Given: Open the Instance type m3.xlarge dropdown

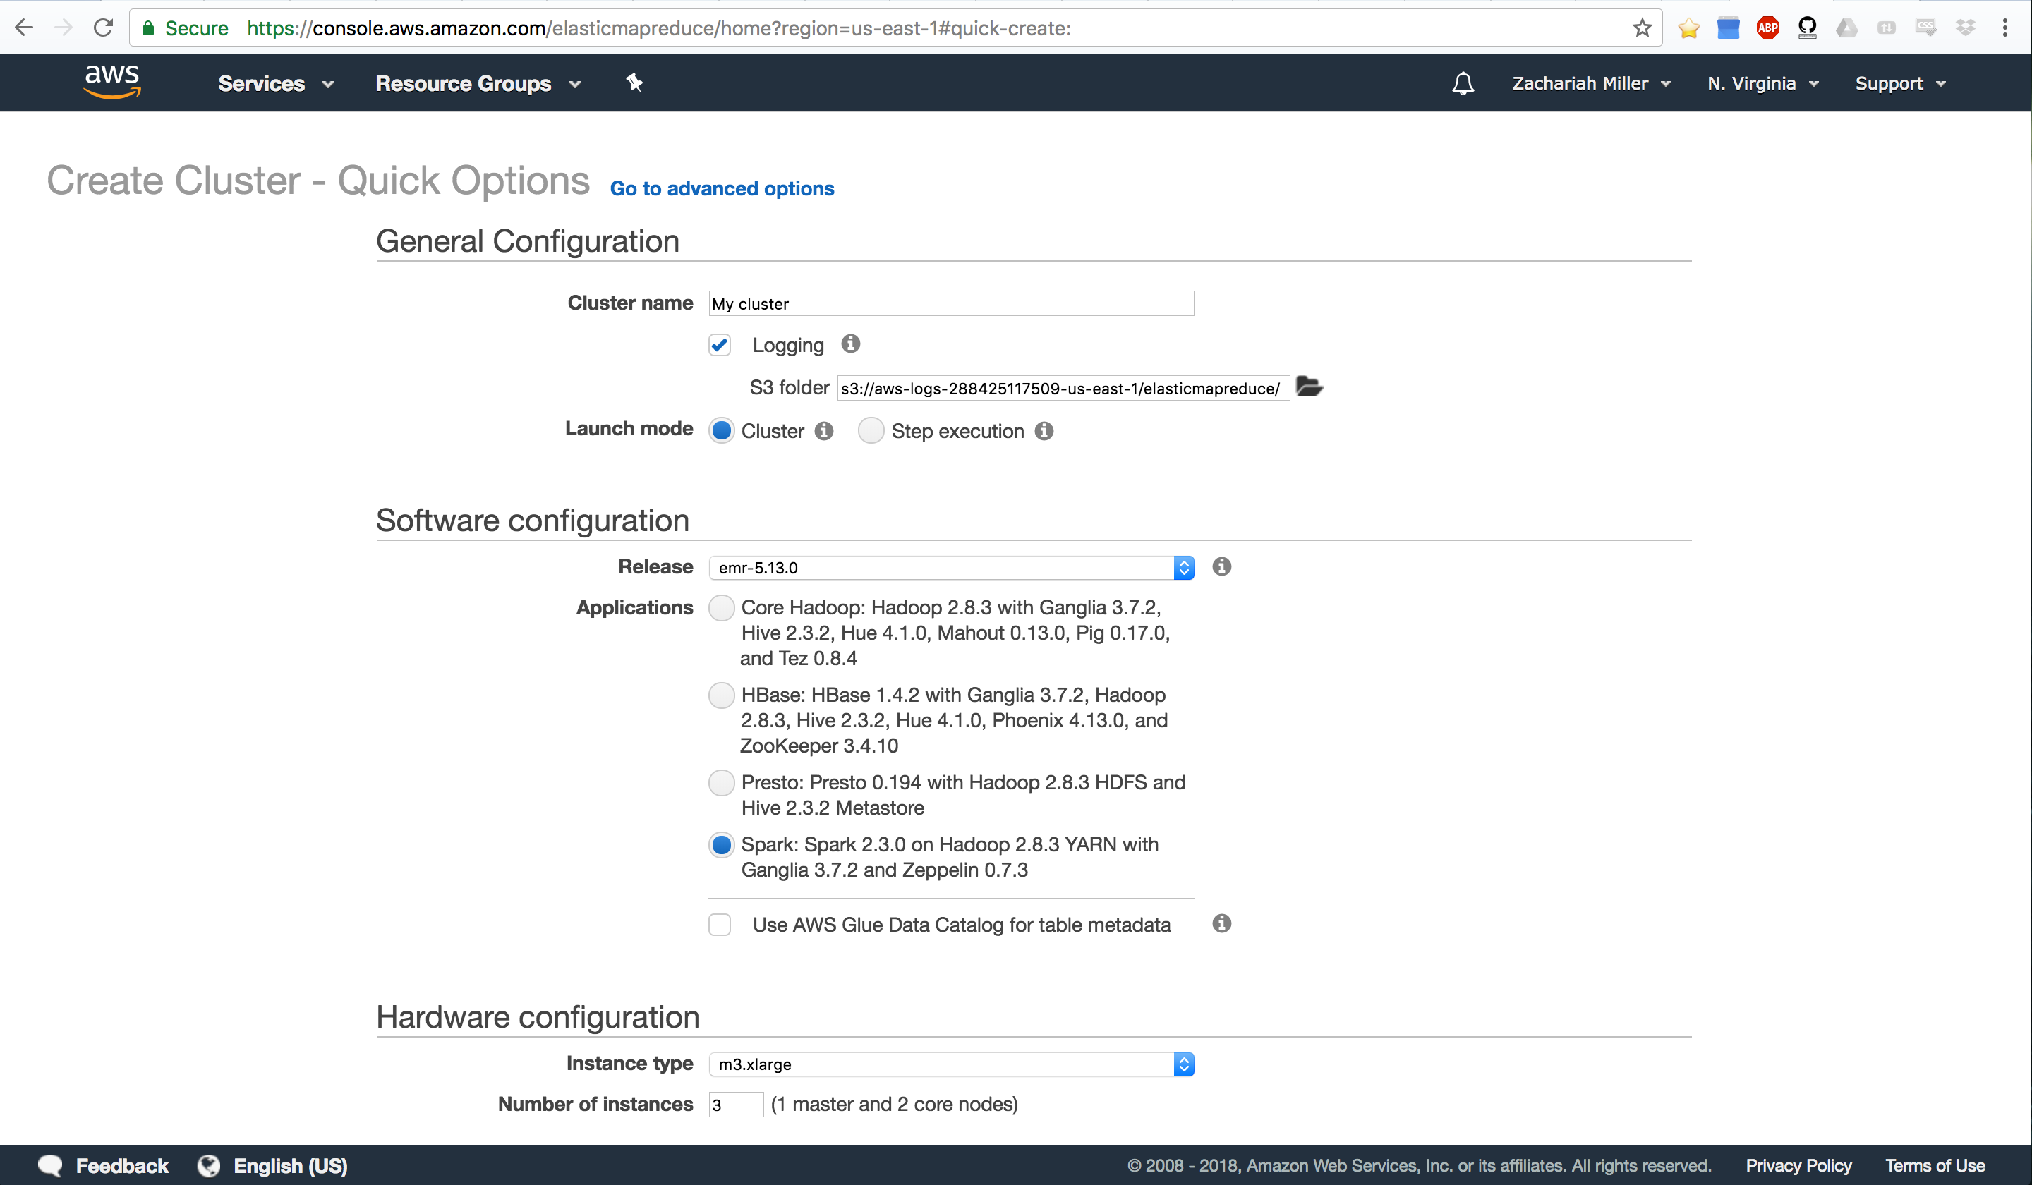Looking at the screenshot, I should [952, 1064].
